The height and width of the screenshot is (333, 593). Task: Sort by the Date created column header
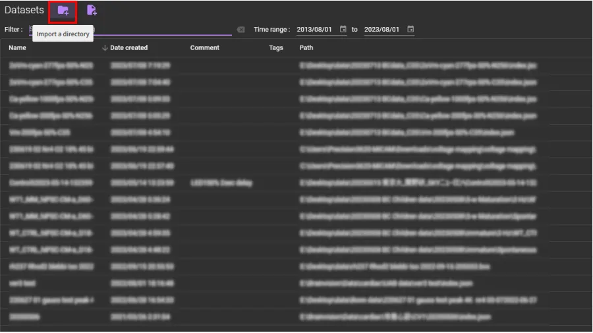pyautogui.click(x=128, y=48)
